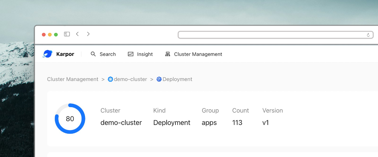Go back with the browser back arrow
This screenshot has height=157, width=378.
[x=77, y=34]
